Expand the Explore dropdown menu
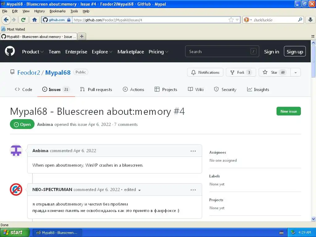 [x=102, y=52]
